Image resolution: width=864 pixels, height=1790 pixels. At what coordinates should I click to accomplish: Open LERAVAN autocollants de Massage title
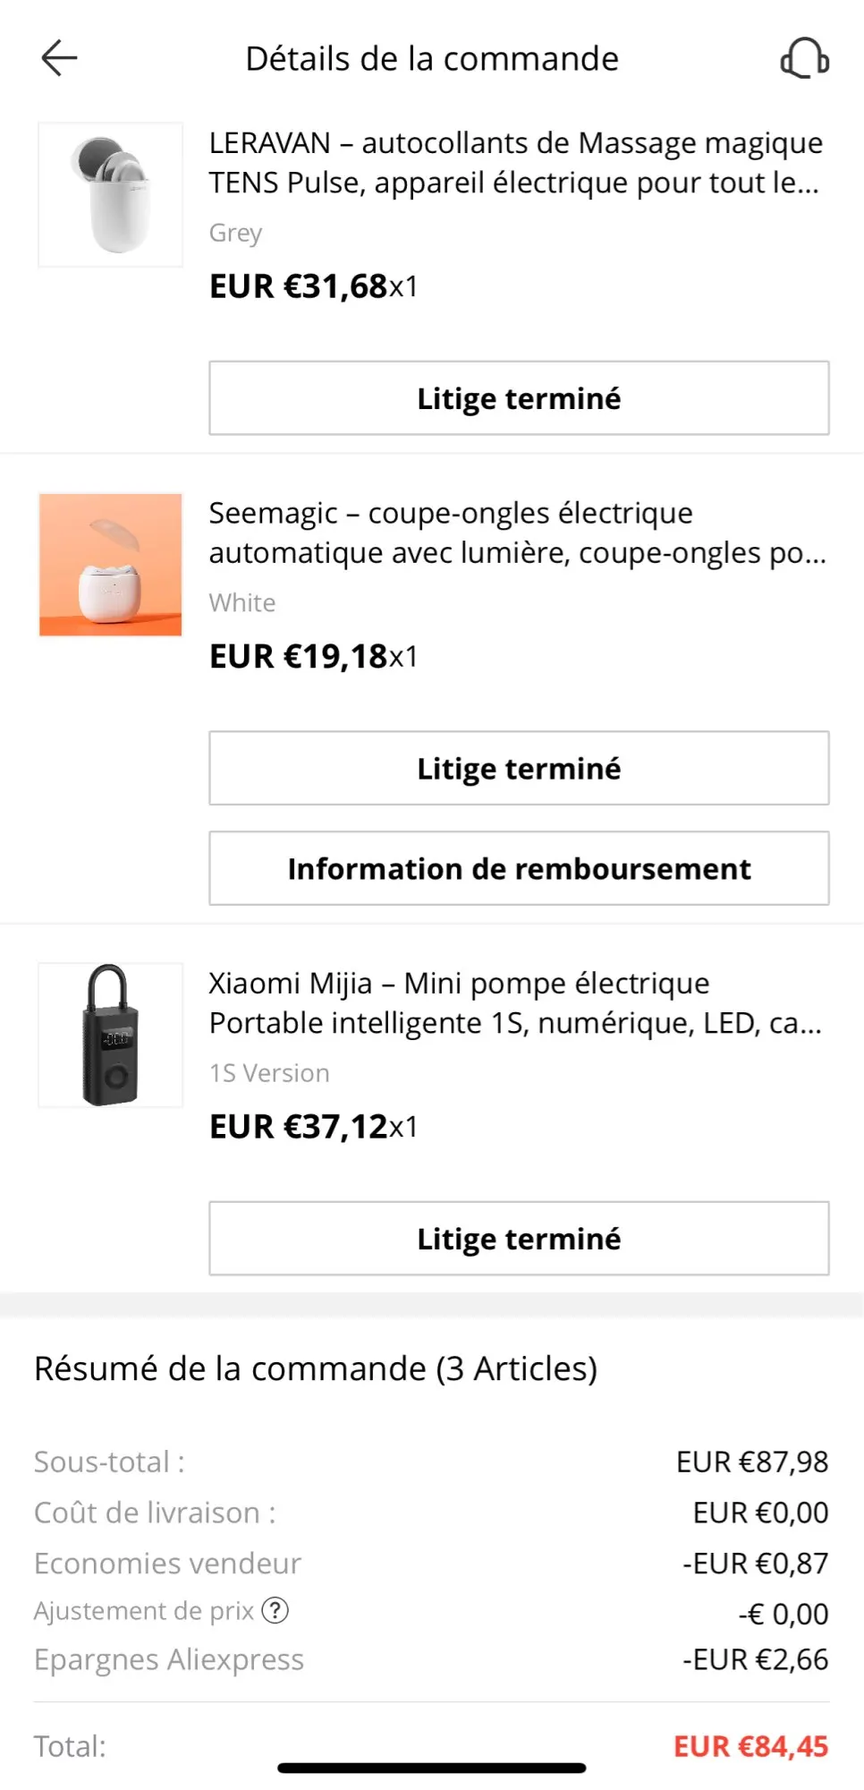coord(515,163)
